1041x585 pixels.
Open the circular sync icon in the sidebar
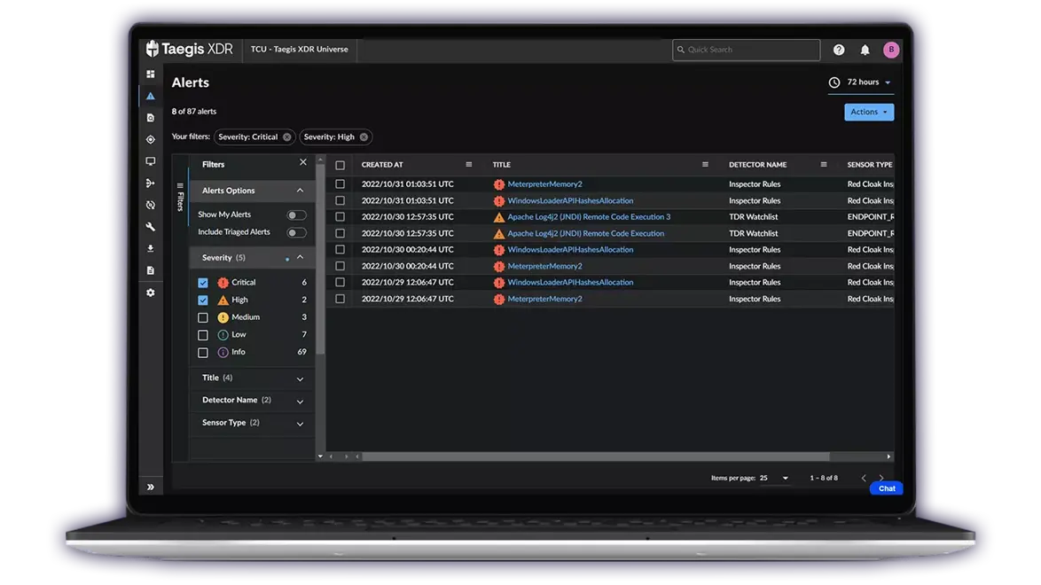(x=151, y=205)
